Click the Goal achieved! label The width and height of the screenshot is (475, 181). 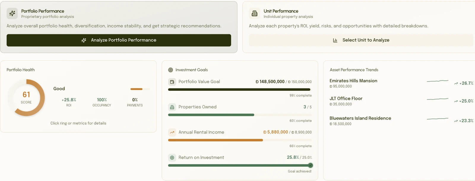(300, 171)
